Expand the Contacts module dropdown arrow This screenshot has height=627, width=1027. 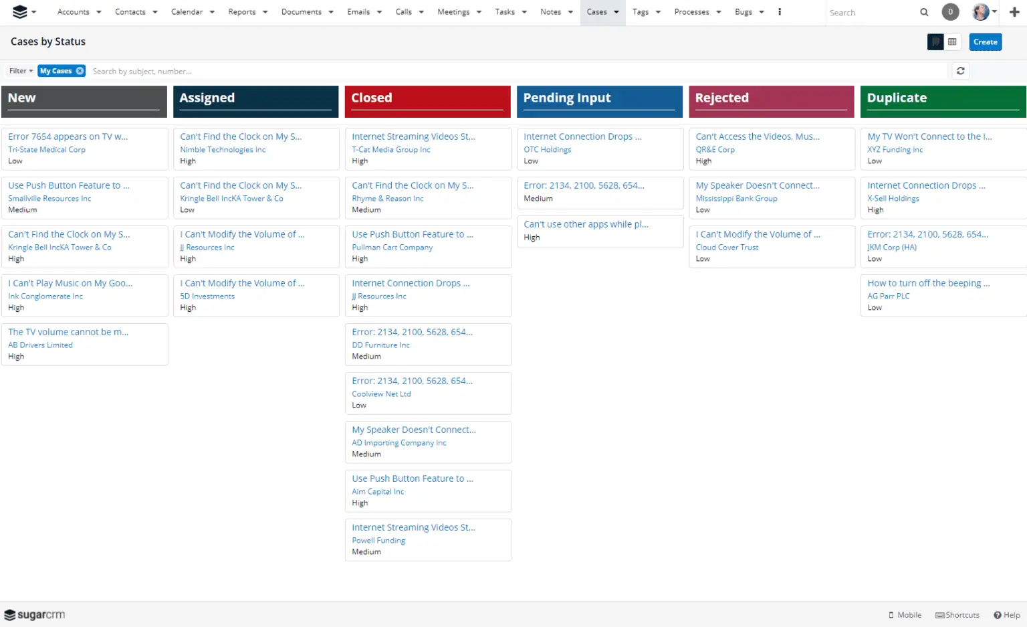tap(155, 12)
